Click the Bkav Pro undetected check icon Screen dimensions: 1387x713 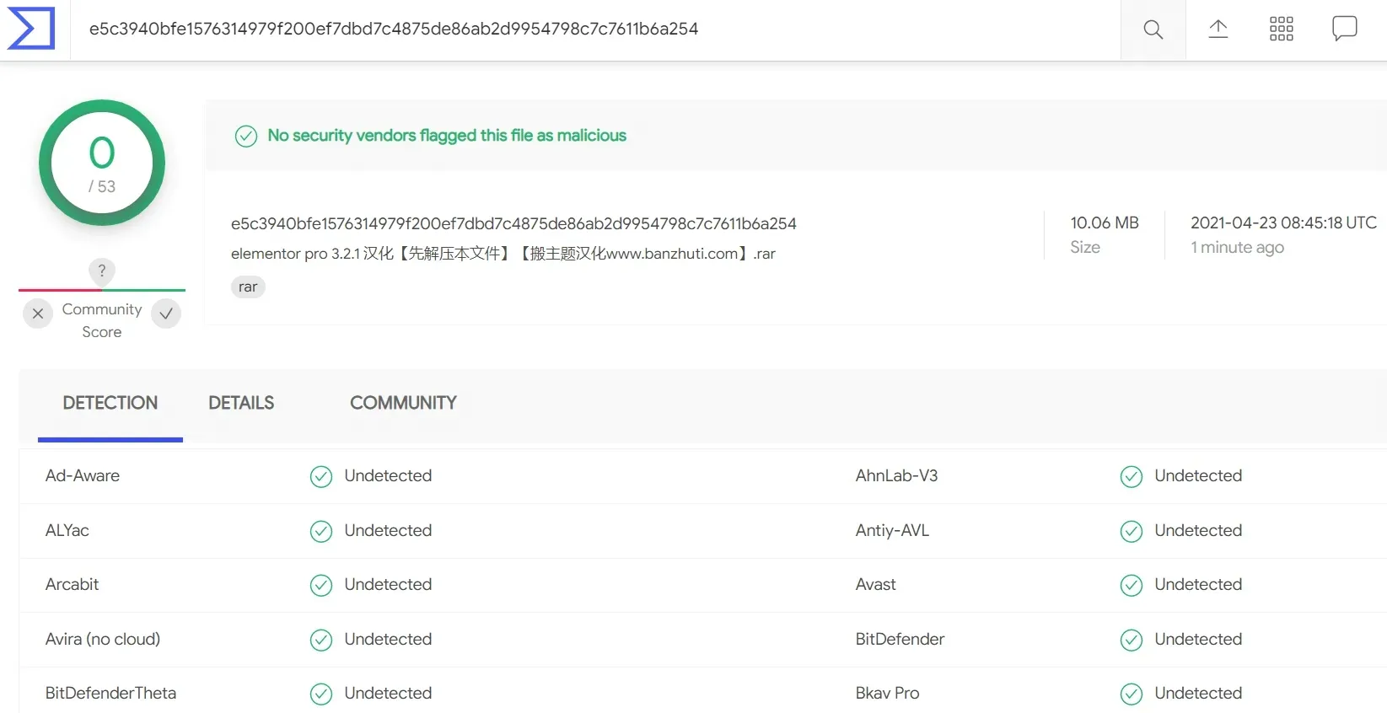pyautogui.click(x=1132, y=694)
